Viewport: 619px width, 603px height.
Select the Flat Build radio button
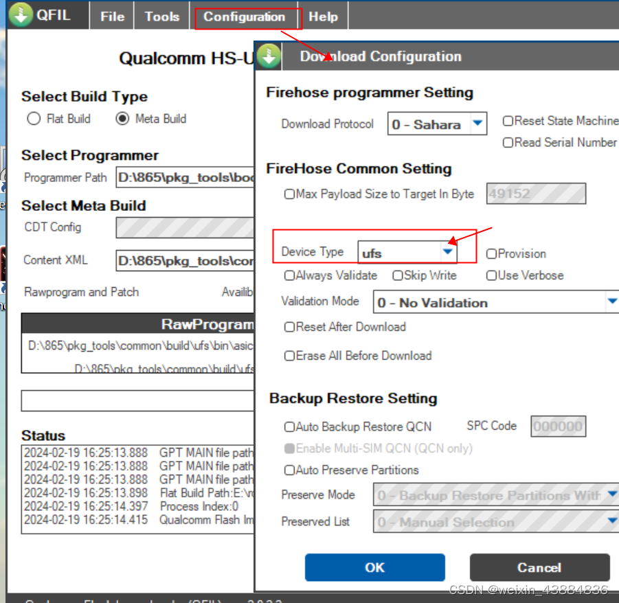pyautogui.click(x=34, y=119)
